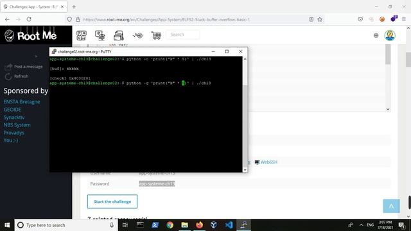Open Google Chrome from the taskbar

170,225
